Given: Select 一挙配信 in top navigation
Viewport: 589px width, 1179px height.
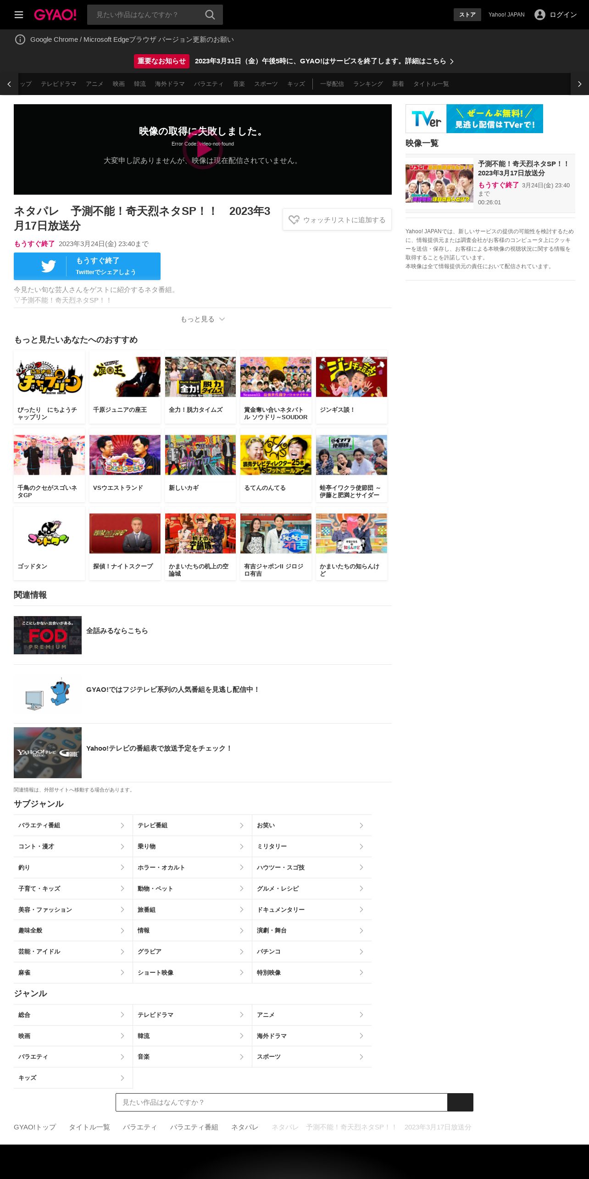Looking at the screenshot, I should click(332, 84).
